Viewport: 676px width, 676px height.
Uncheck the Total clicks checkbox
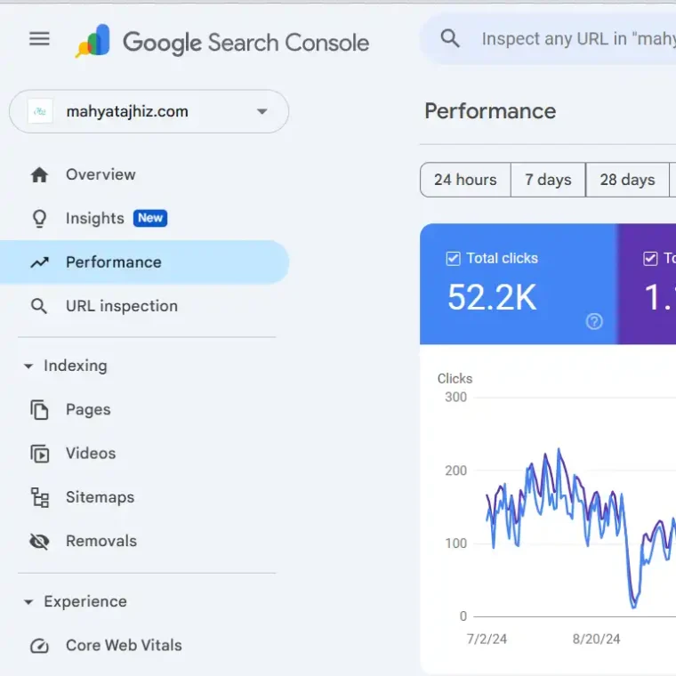pos(453,259)
